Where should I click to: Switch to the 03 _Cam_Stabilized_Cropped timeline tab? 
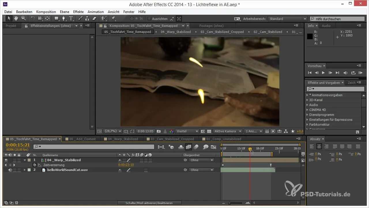coord(172,139)
